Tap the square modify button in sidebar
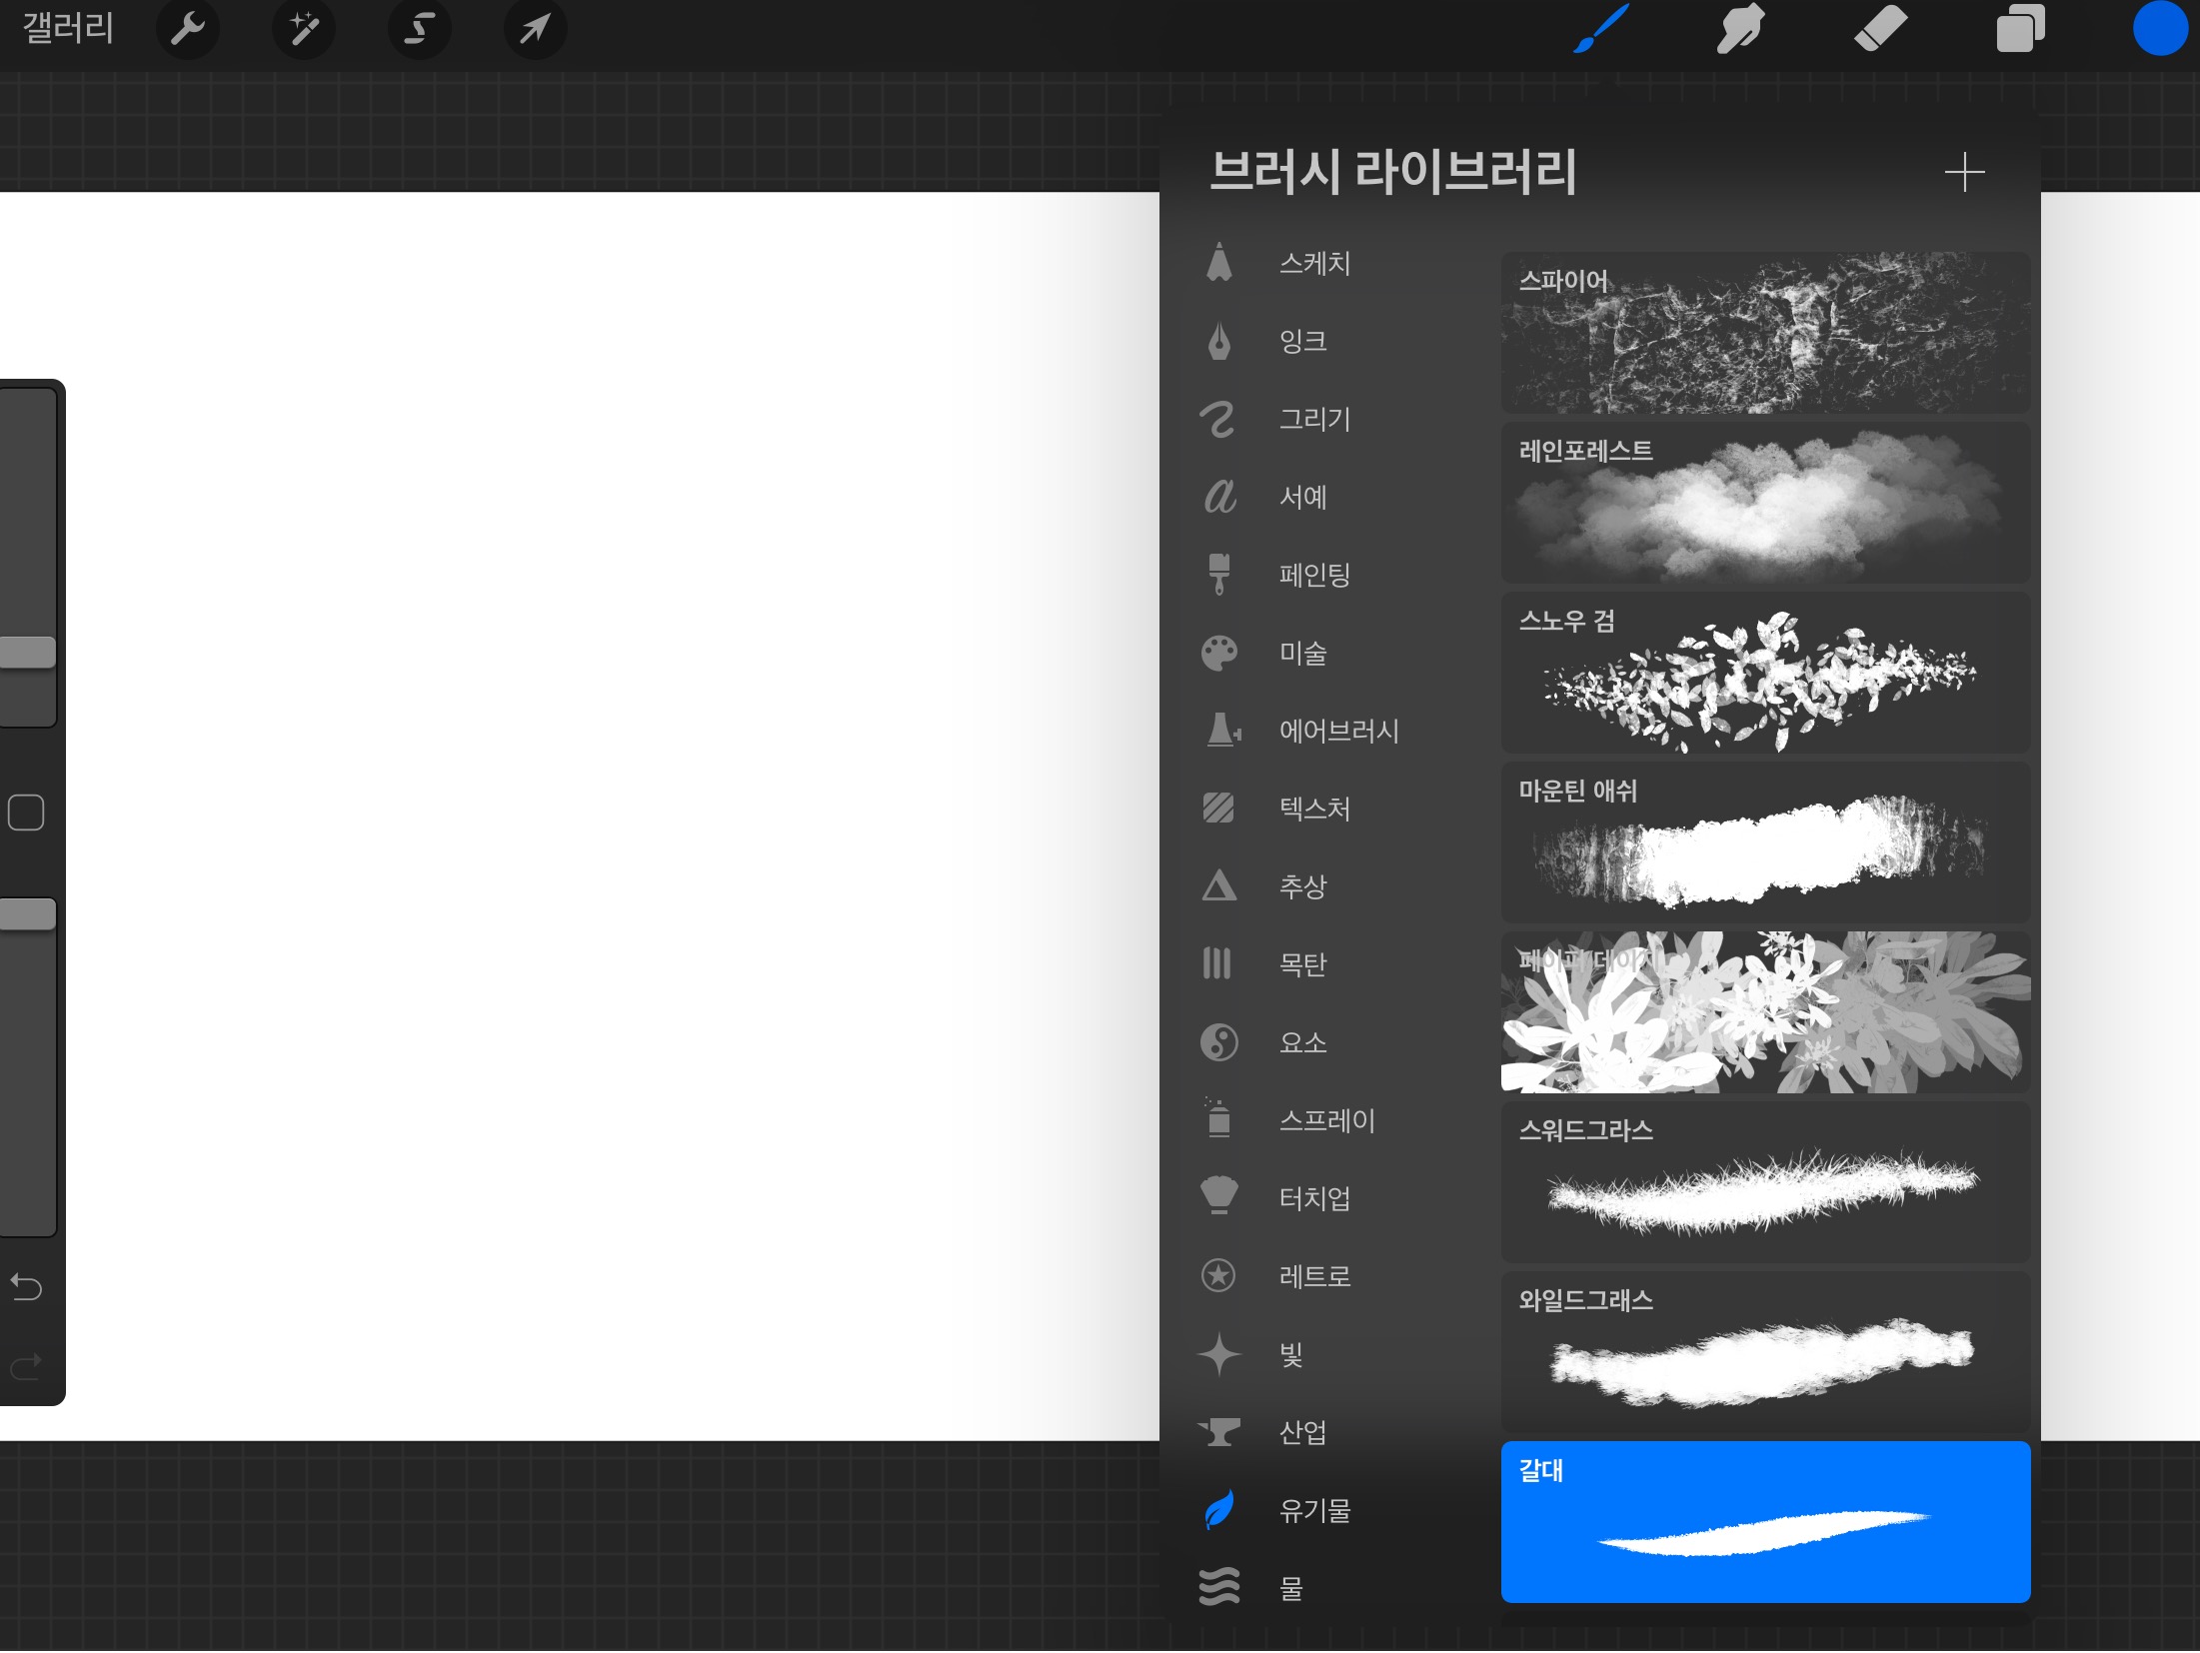 click(x=26, y=814)
